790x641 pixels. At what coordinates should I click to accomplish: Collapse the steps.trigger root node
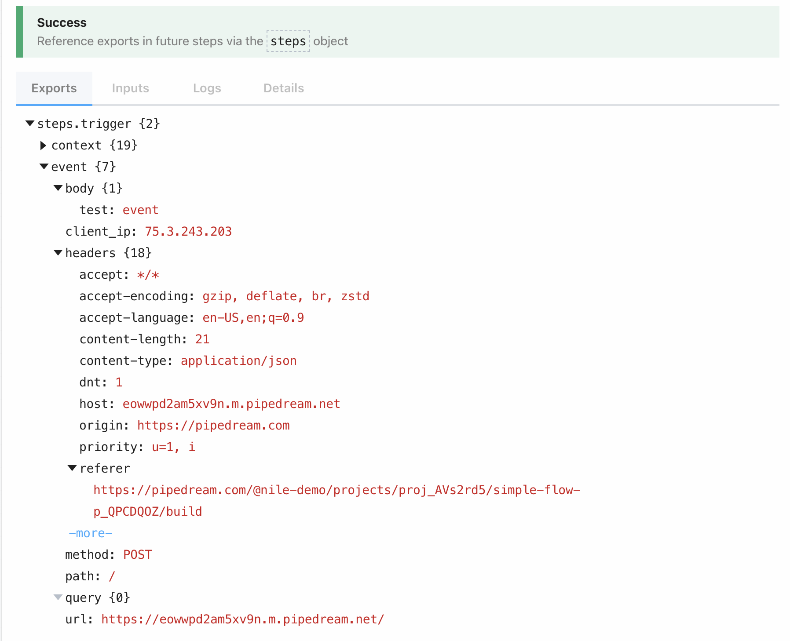coord(30,124)
